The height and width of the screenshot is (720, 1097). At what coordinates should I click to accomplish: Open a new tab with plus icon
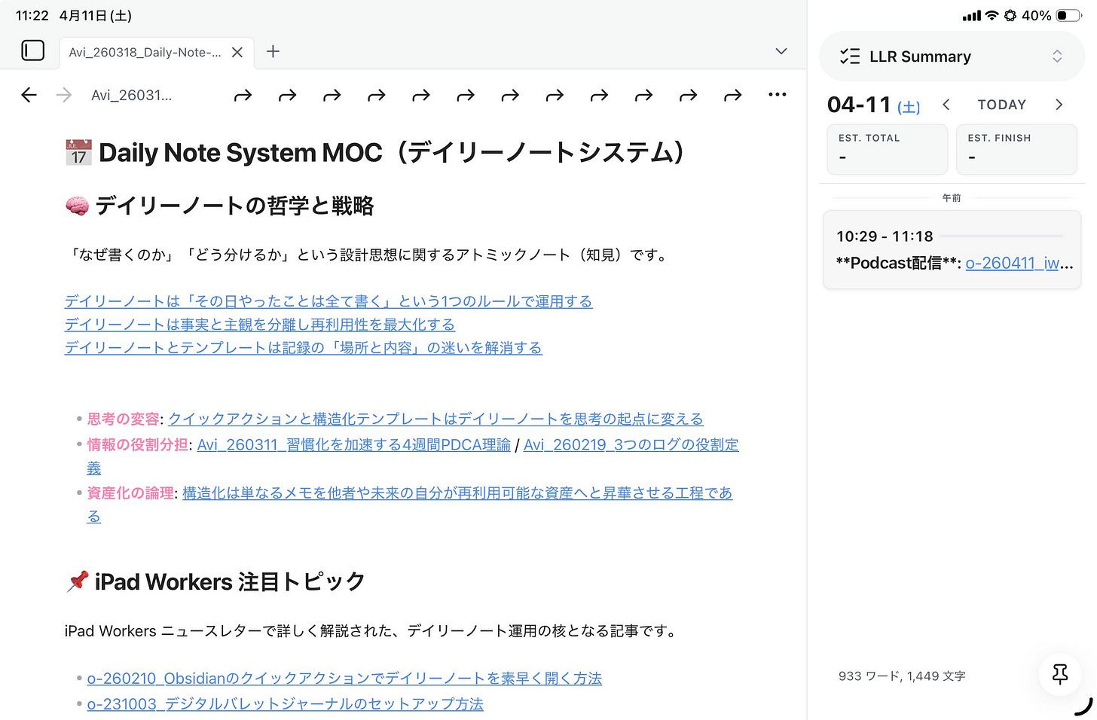[x=273, y=51]
